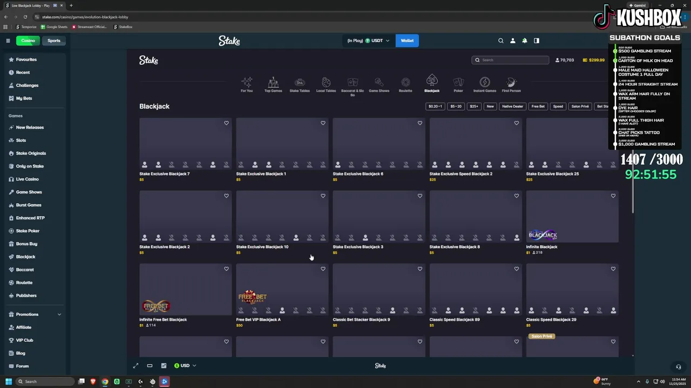Viewport: 691px width, 388px height.
Task: Open the StakeBox bookmark
Action: pyautogui.click(x=123, y=27)
